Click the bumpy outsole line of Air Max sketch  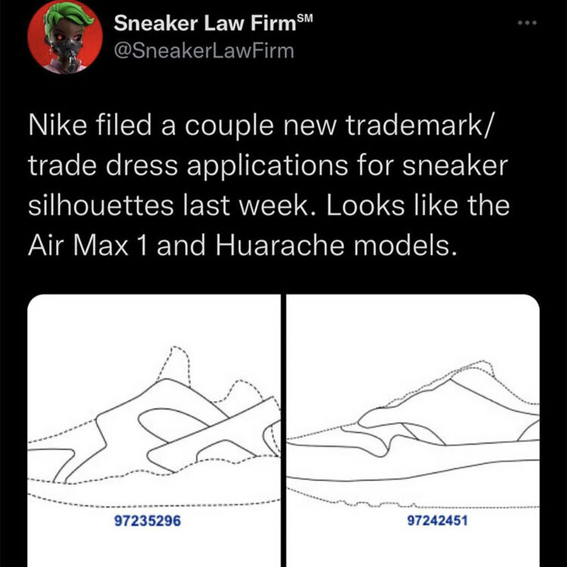413,500
